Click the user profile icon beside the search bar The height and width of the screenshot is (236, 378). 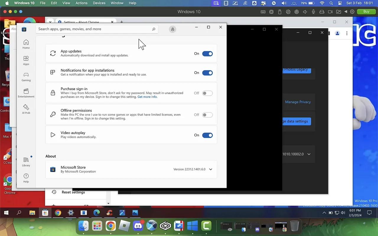pos(172,29)
